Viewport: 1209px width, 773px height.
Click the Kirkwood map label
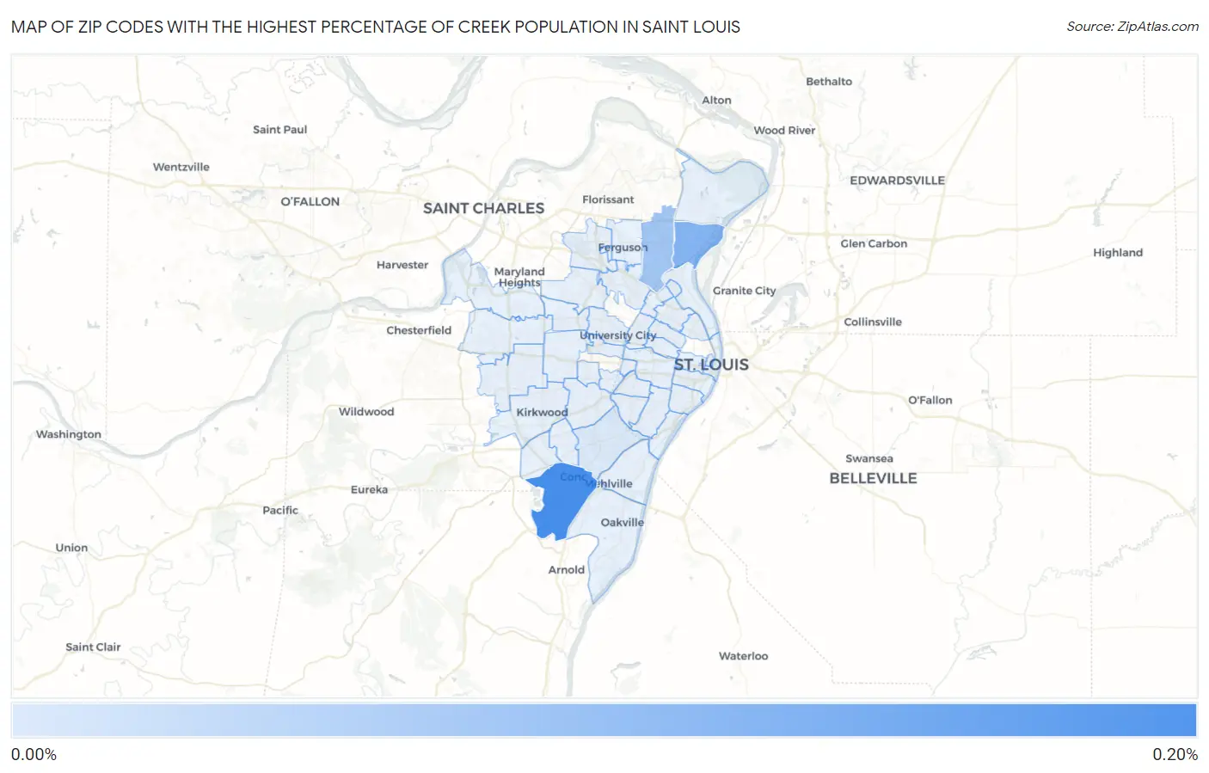pos(542,412)
